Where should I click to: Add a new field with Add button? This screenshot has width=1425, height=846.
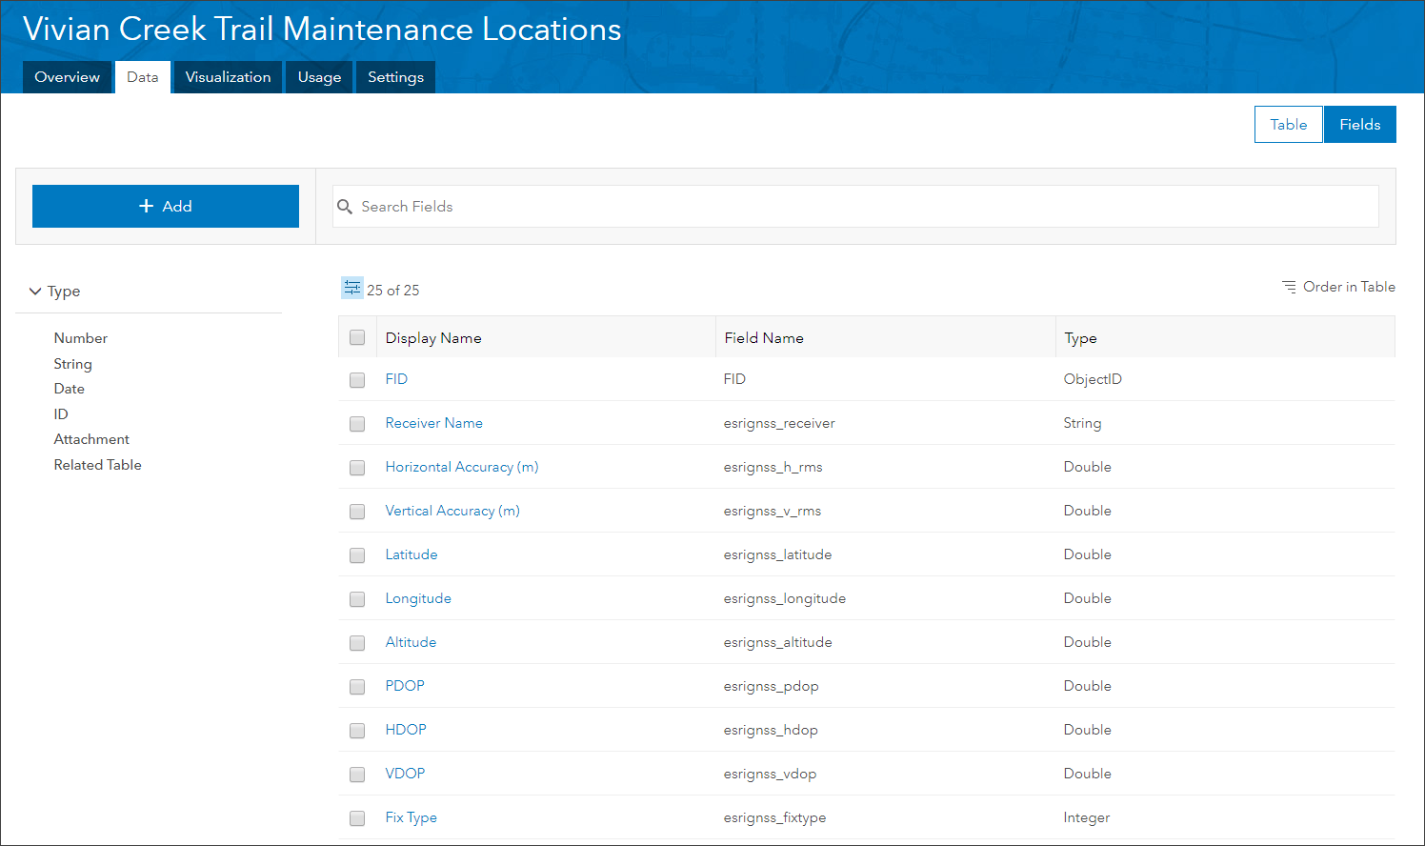tap(166, 206)
